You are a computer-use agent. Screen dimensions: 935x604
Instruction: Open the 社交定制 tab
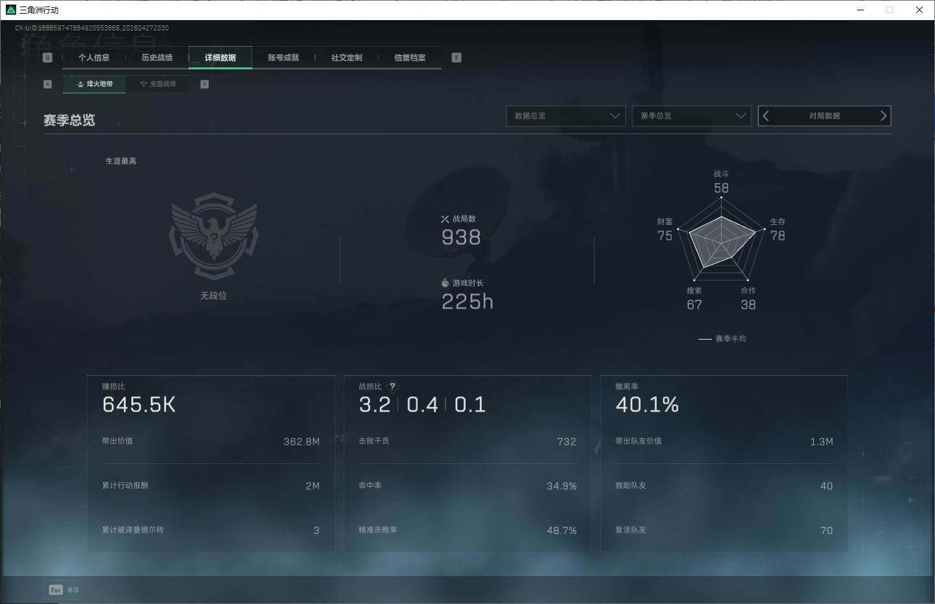pos(347,58)
